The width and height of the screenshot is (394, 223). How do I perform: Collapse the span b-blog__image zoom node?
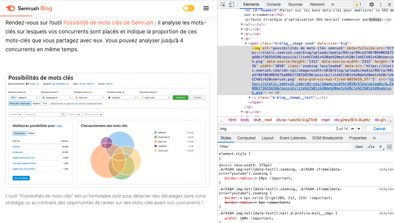(x=246, y=43)
